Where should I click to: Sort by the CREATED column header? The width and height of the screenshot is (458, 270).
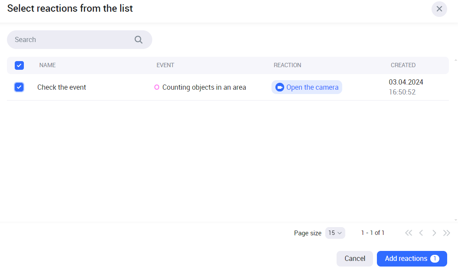403,65
